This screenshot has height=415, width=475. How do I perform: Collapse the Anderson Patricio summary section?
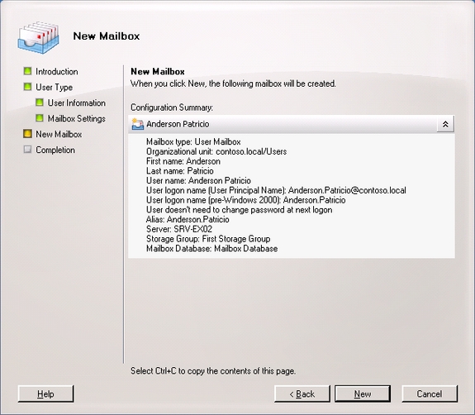click(x=445, y=124)
